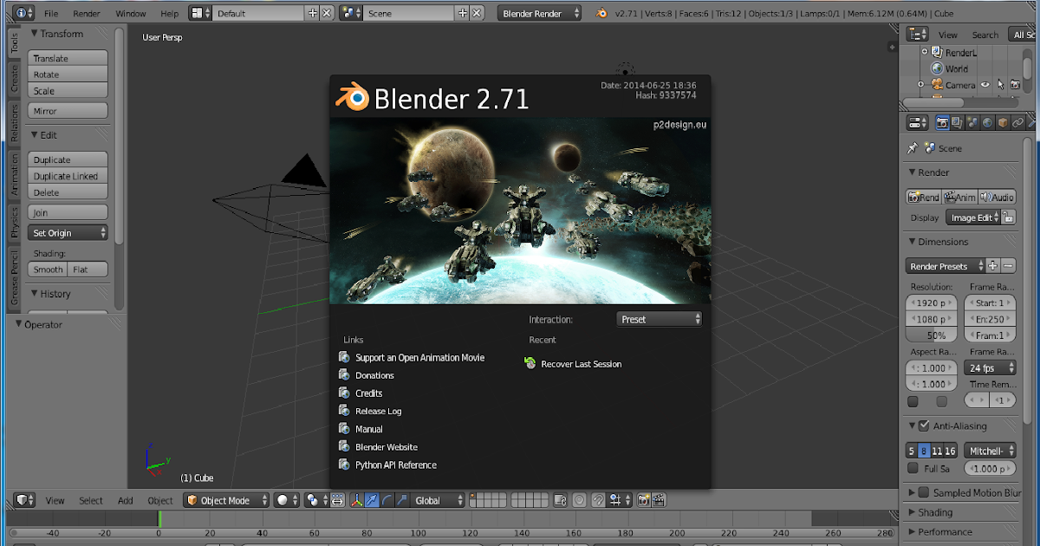
Task: Switch to Constraints properties chain icon
Action: (x=1018, y=123)
